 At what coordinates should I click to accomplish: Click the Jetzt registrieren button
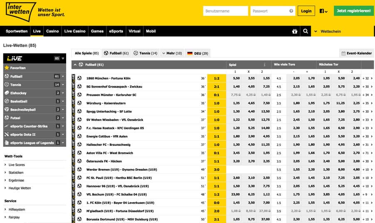[354, 11]
